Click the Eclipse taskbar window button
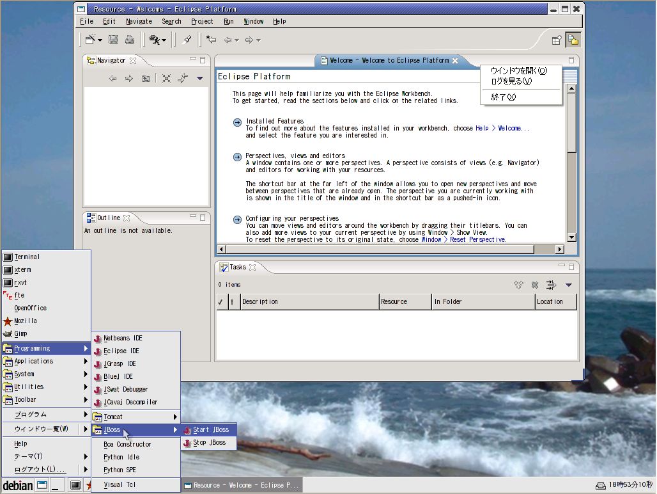Screen dimensions: 657x494 (x=242, y=486)
